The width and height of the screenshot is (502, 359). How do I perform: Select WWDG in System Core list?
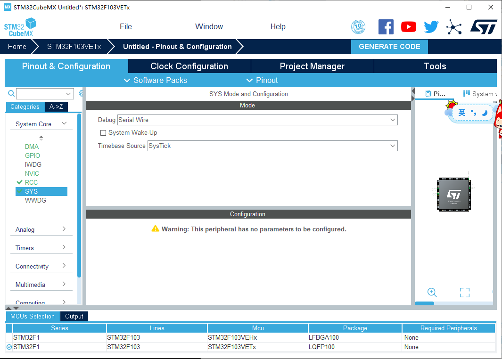35,200
